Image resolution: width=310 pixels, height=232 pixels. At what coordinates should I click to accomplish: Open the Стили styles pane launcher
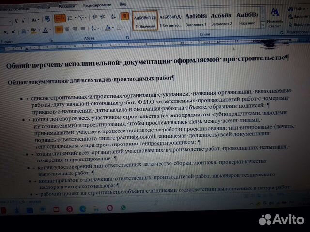pyautogui.click(x=282, y=33)
